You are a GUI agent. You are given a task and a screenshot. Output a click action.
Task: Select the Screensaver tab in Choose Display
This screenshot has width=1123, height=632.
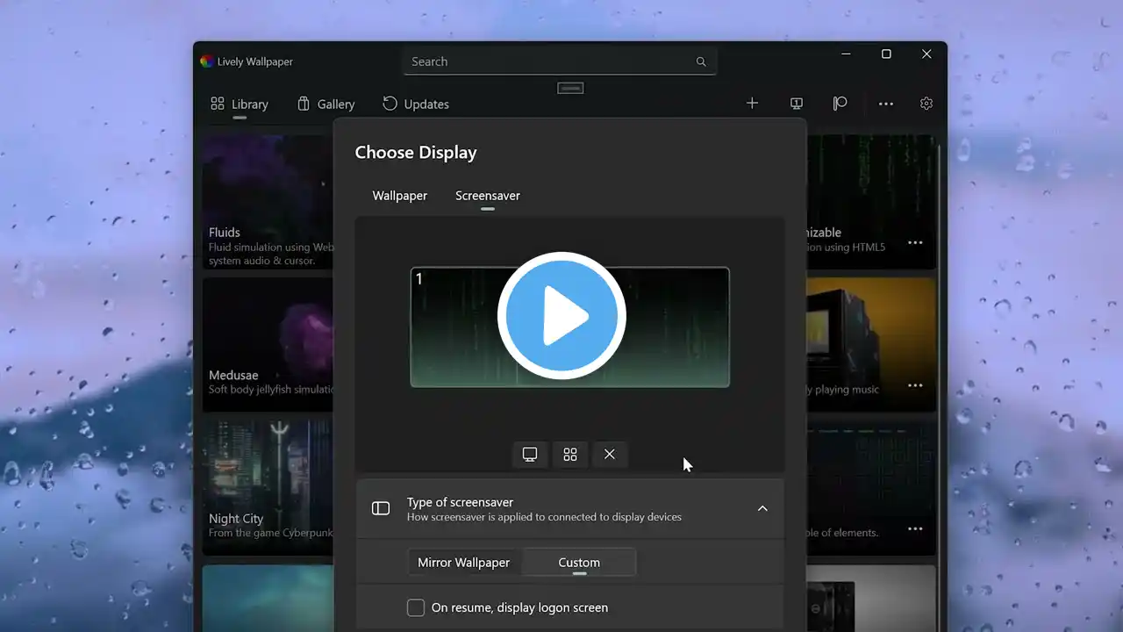[x=488, y=196]
